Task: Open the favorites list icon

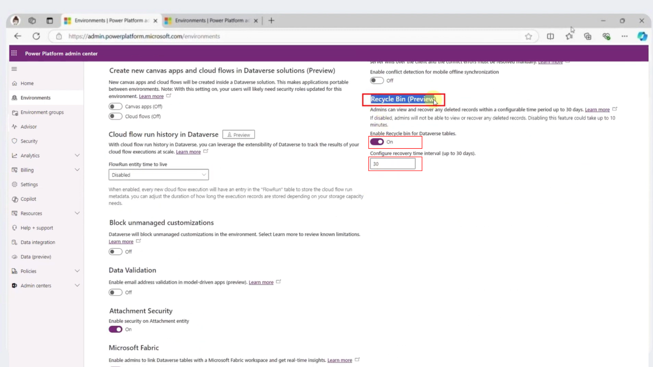Action: pyautogui.click(x=569, y=36)
